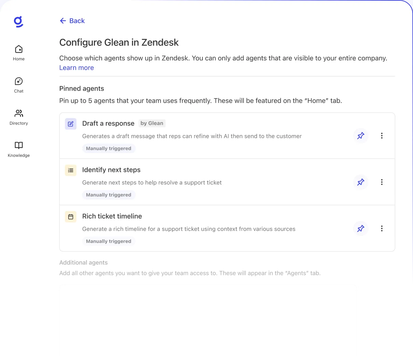Click the Glean logo at the top left
This screenshot has width=413, height=356.
[x=18, y=21]
